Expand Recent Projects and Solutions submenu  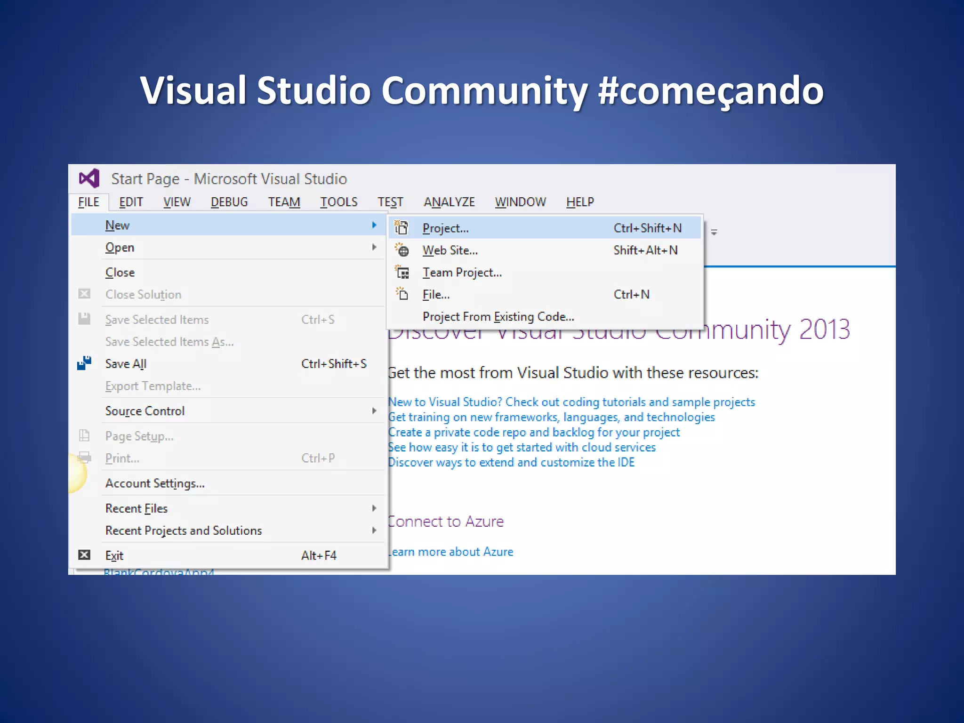[374, 530]
